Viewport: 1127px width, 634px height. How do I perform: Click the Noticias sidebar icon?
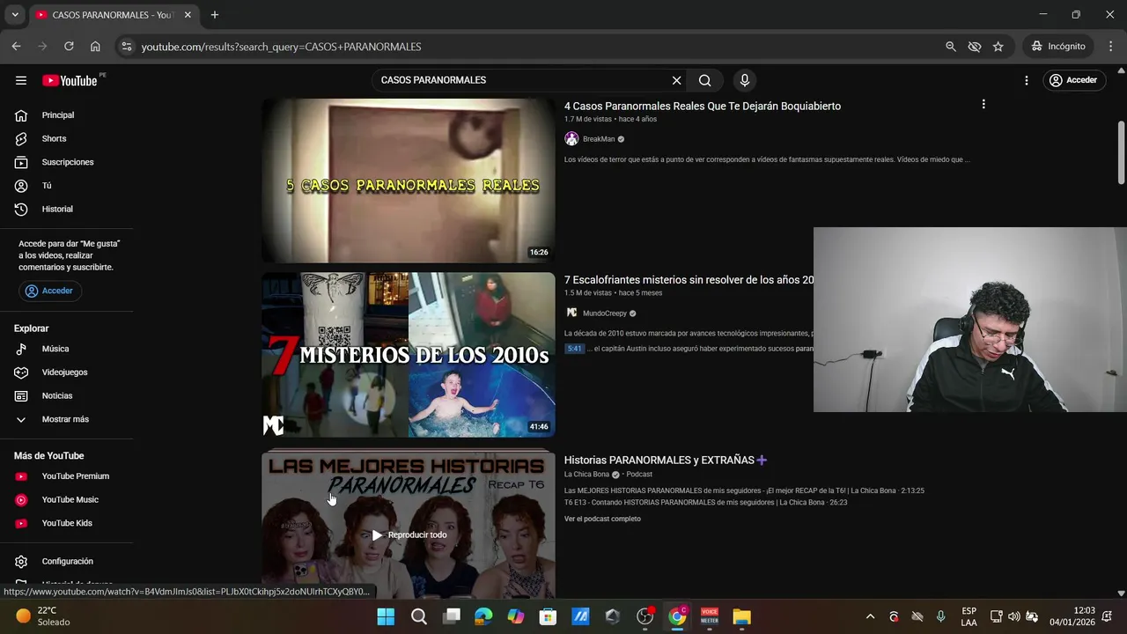[21, 396]
